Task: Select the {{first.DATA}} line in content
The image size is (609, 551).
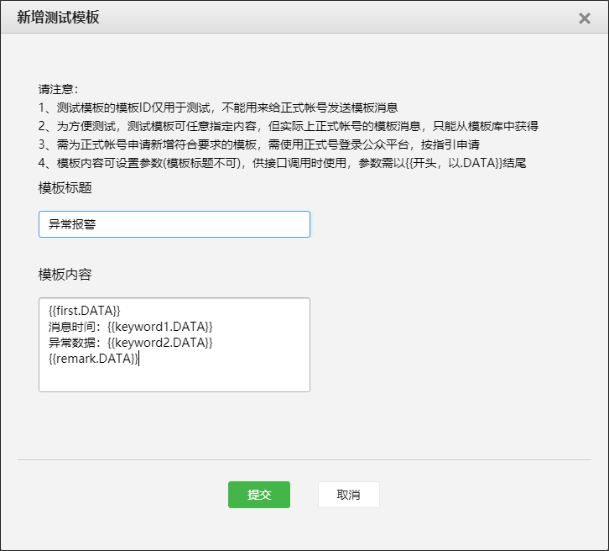Action: [x=84, y=311]
